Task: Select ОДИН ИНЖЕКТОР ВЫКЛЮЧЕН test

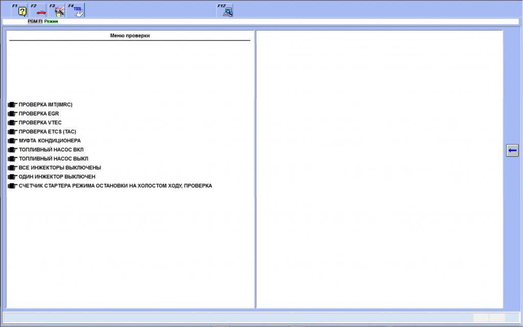Action: (x=57, y=177)
